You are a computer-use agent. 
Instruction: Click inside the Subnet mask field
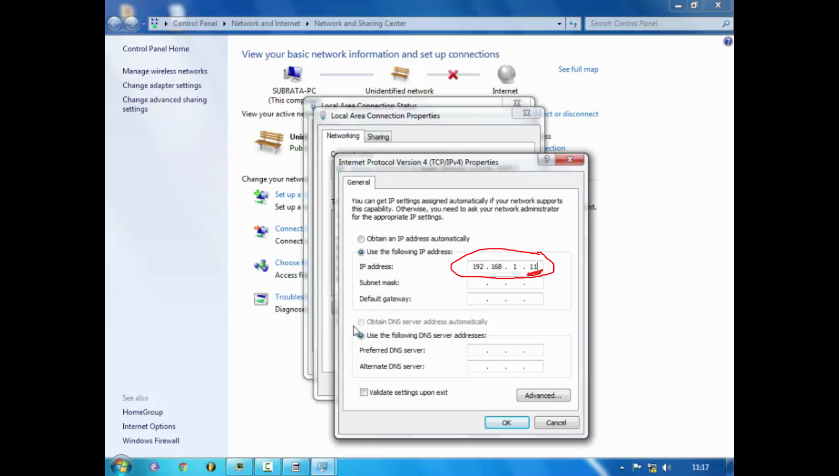click(x=503, y=283)
